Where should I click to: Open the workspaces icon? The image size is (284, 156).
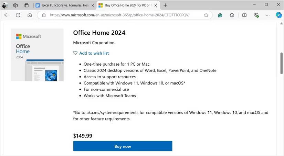pyautogui.click(x=15, y=5)
